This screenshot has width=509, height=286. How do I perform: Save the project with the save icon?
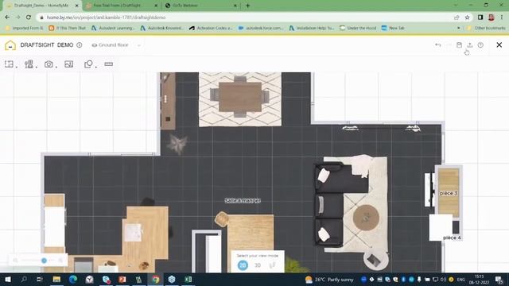point(459,45)
